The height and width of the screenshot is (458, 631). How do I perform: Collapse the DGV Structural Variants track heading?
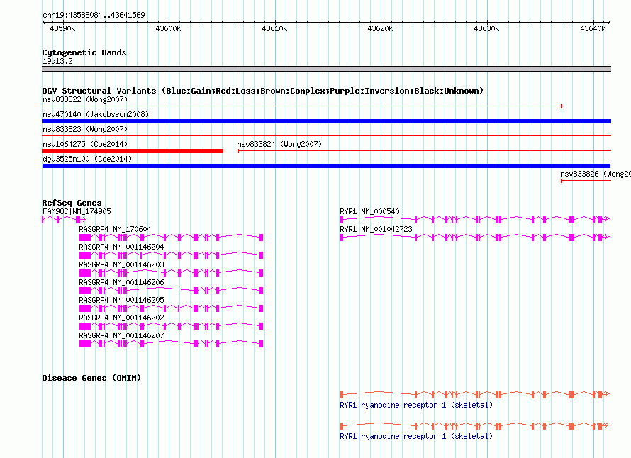click(262, 91)
